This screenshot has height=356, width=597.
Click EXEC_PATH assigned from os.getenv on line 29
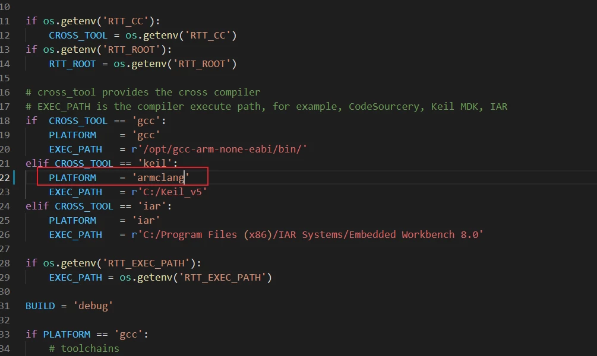(x=75, y=277)
